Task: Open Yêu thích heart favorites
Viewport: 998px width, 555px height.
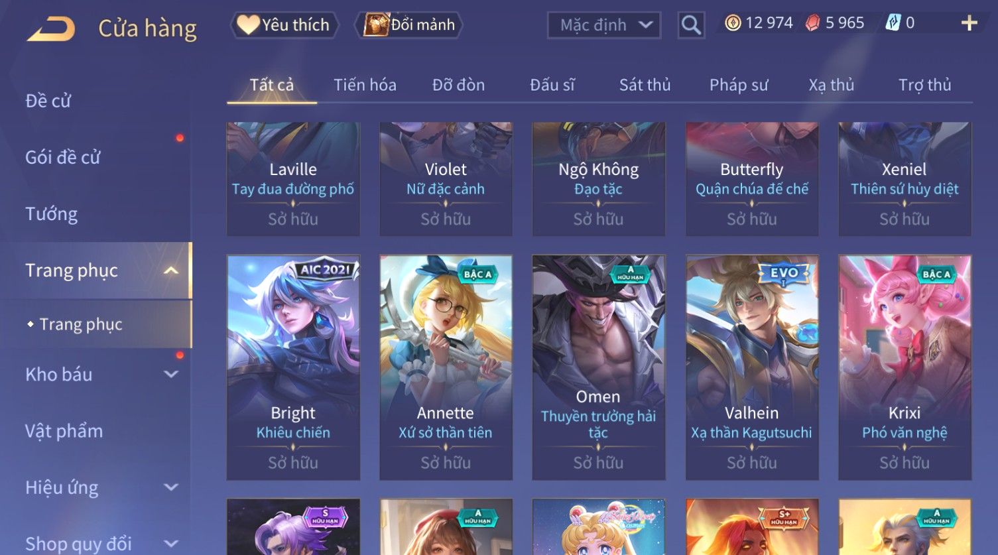Action: [x=284, y=25]
